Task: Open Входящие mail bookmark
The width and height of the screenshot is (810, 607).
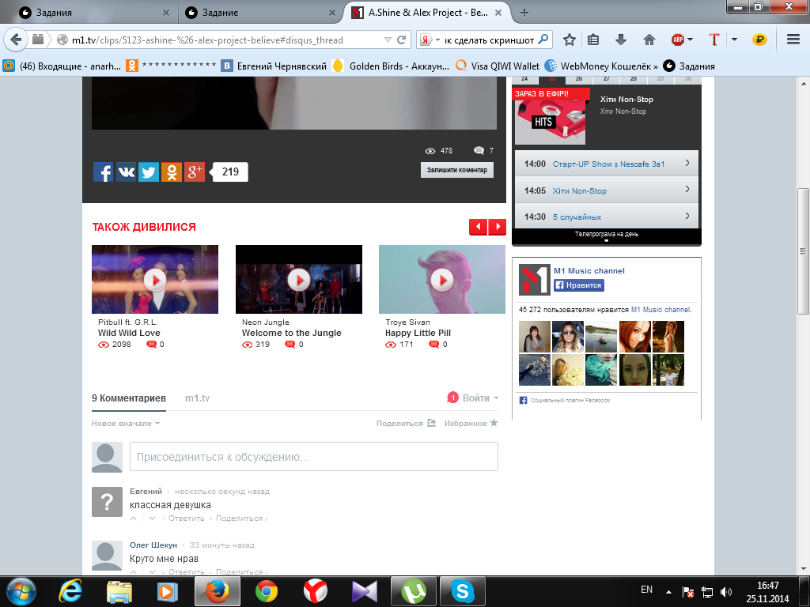Action: (62, 66)
